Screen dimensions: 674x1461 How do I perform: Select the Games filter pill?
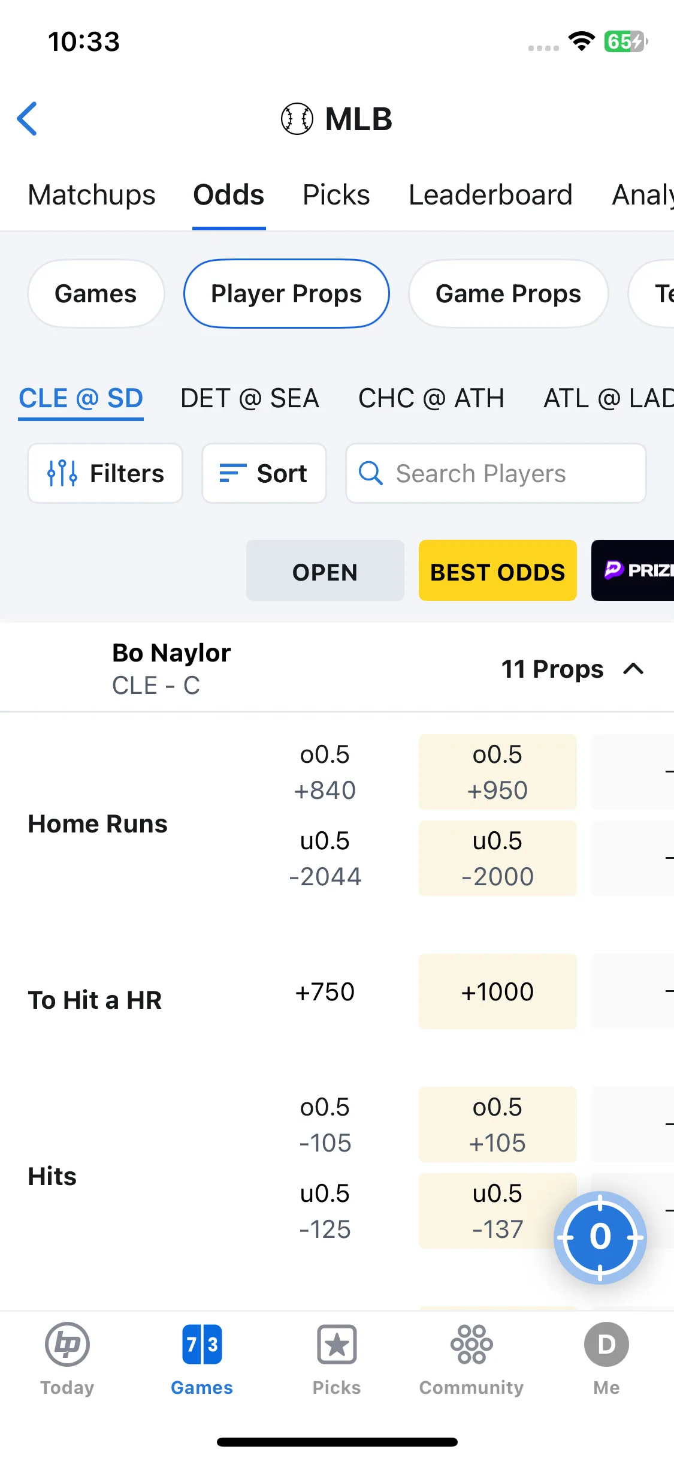click(96, 294)
